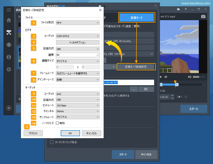Click the height input field showing 0
Screen dimensions: 213x164
point(91,67)
